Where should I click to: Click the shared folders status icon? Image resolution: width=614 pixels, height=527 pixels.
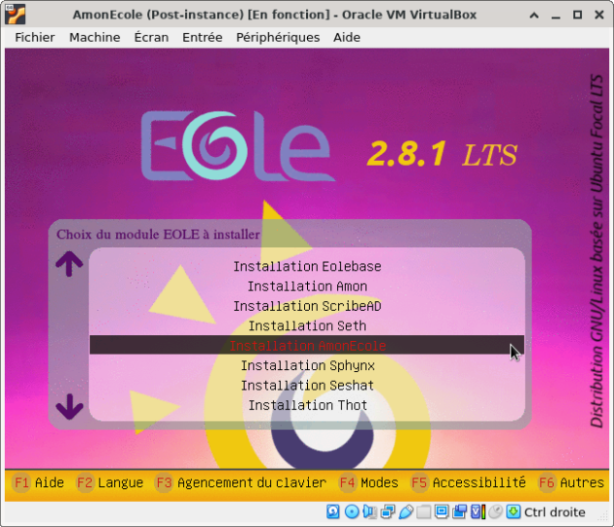(x=423, y=511)
